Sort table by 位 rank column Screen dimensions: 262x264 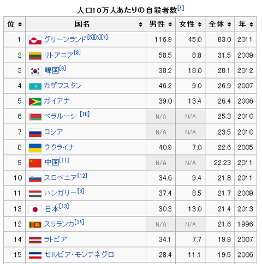tap(20, 24)
